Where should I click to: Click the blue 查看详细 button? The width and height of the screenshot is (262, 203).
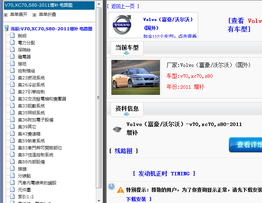tap(246, 145)
